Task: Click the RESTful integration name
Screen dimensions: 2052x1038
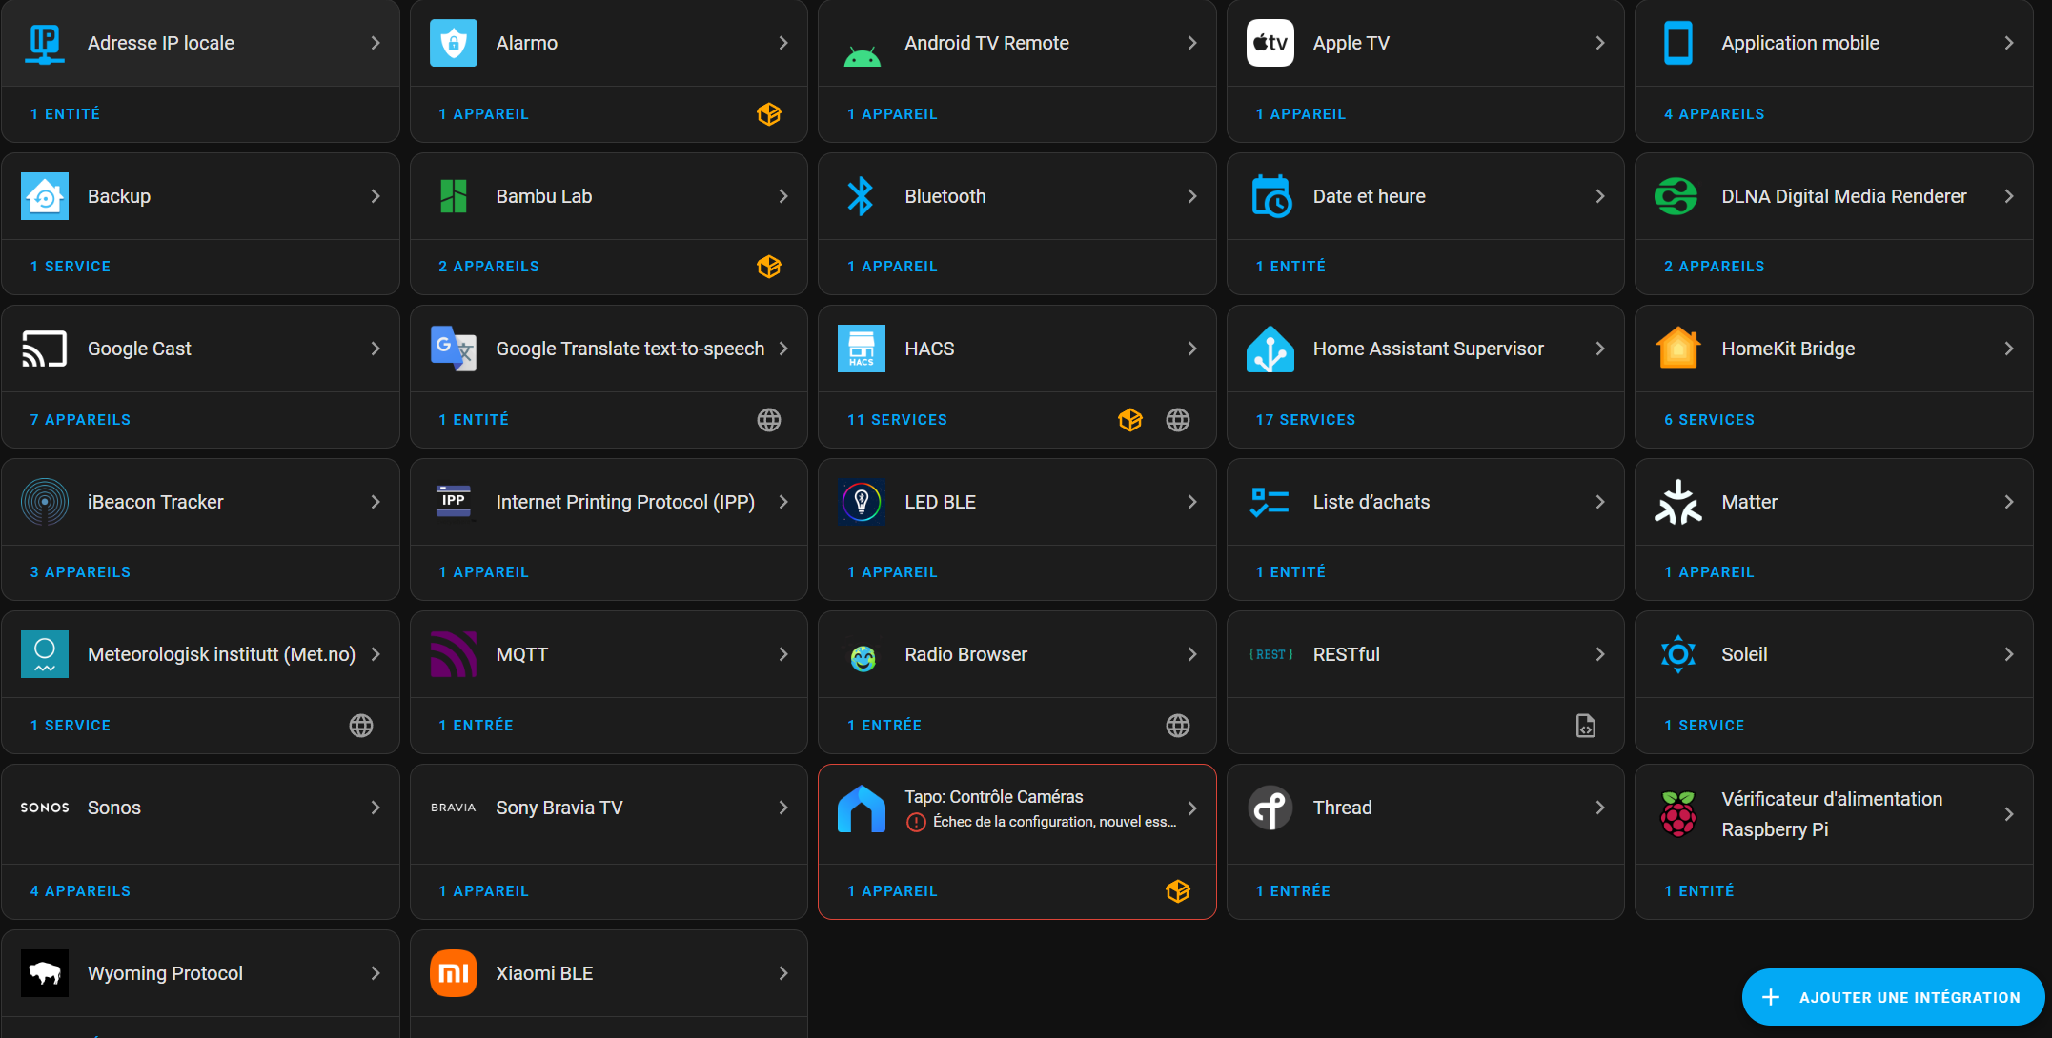Action: tap(1346, 654)
